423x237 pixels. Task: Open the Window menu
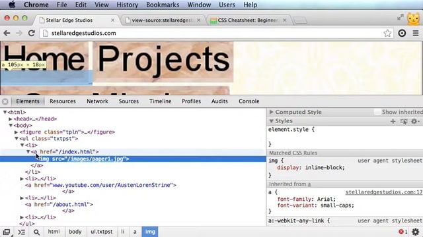pyautogui.click(x=199, y=5)
